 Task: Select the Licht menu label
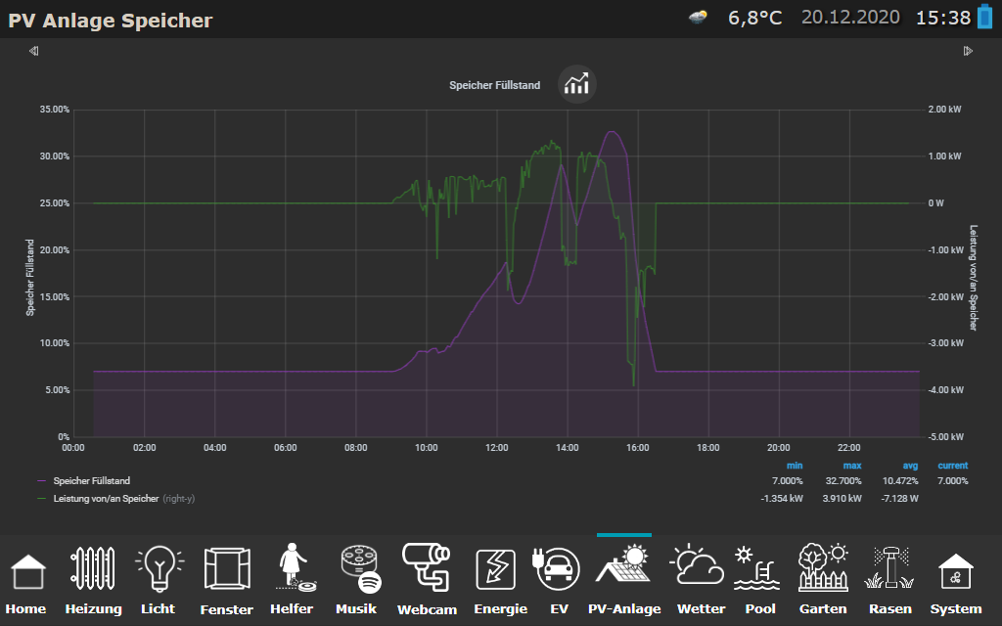[x=158, y=608]
